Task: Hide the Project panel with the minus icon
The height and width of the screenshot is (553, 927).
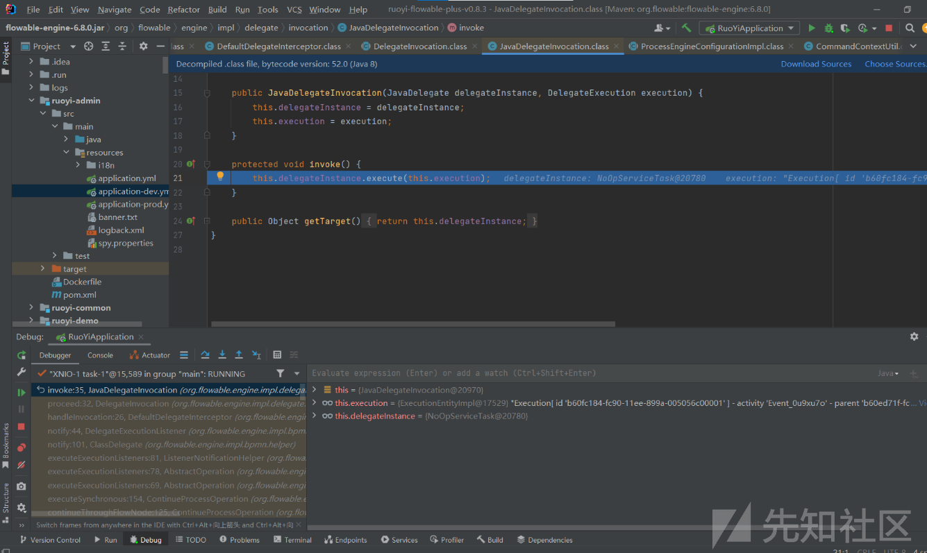Action: point(160,46)
